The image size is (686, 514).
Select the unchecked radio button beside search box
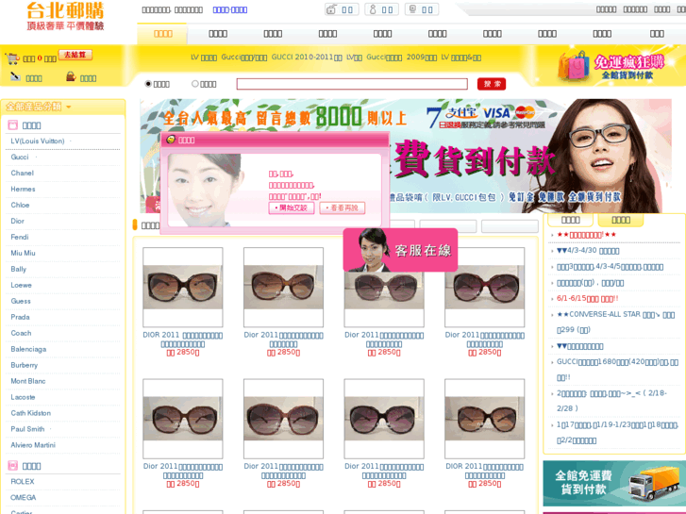pyautogui.click(x=195, y=84)
